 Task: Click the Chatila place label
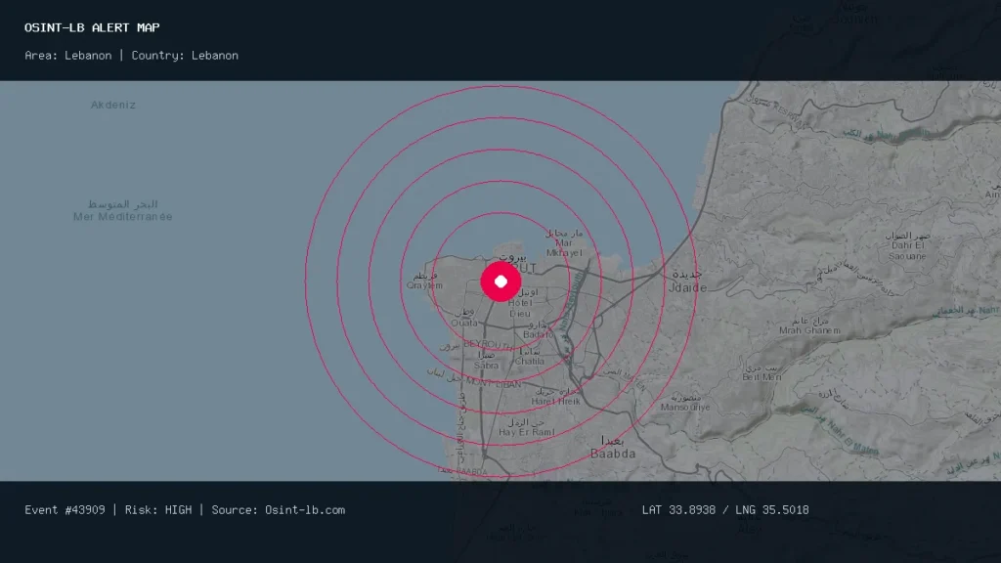click(x=530, y=361)
